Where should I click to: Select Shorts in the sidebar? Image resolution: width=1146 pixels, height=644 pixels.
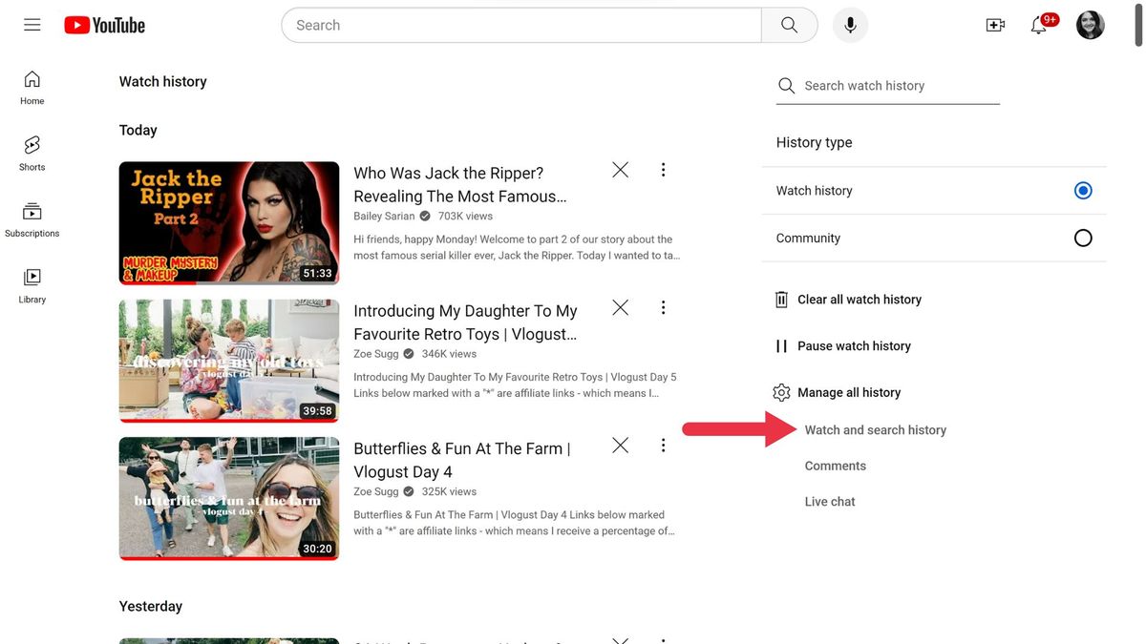point(32,151)
